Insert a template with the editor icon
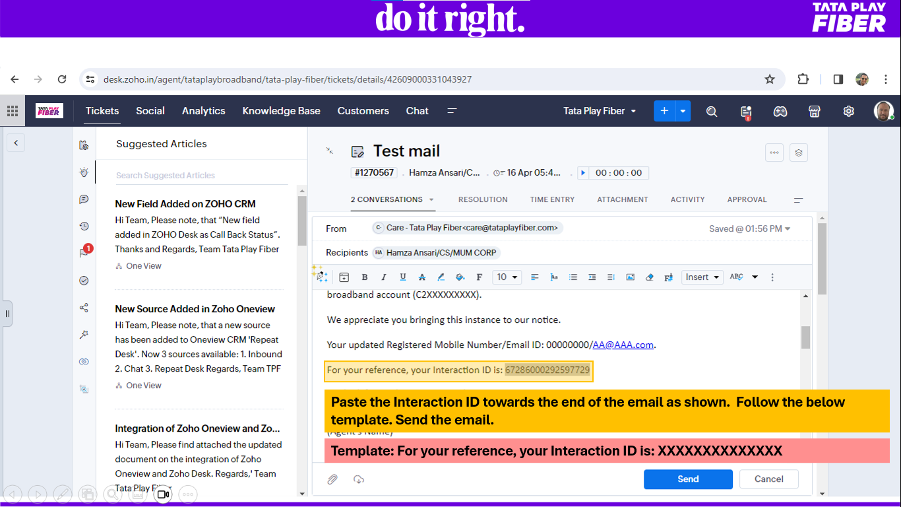The image size is (901, 507). [344, 277]
